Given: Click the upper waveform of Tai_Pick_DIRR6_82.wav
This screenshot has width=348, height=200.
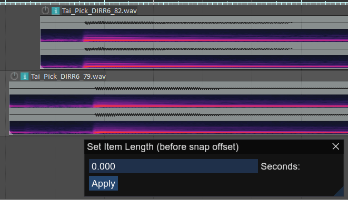Looking at the screenshot, I should [x=194, y=23].
